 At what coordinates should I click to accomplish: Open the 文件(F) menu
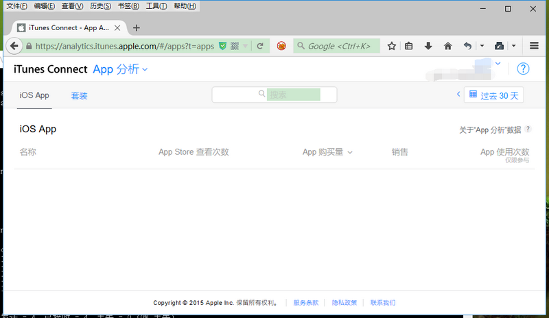[16, 6]
